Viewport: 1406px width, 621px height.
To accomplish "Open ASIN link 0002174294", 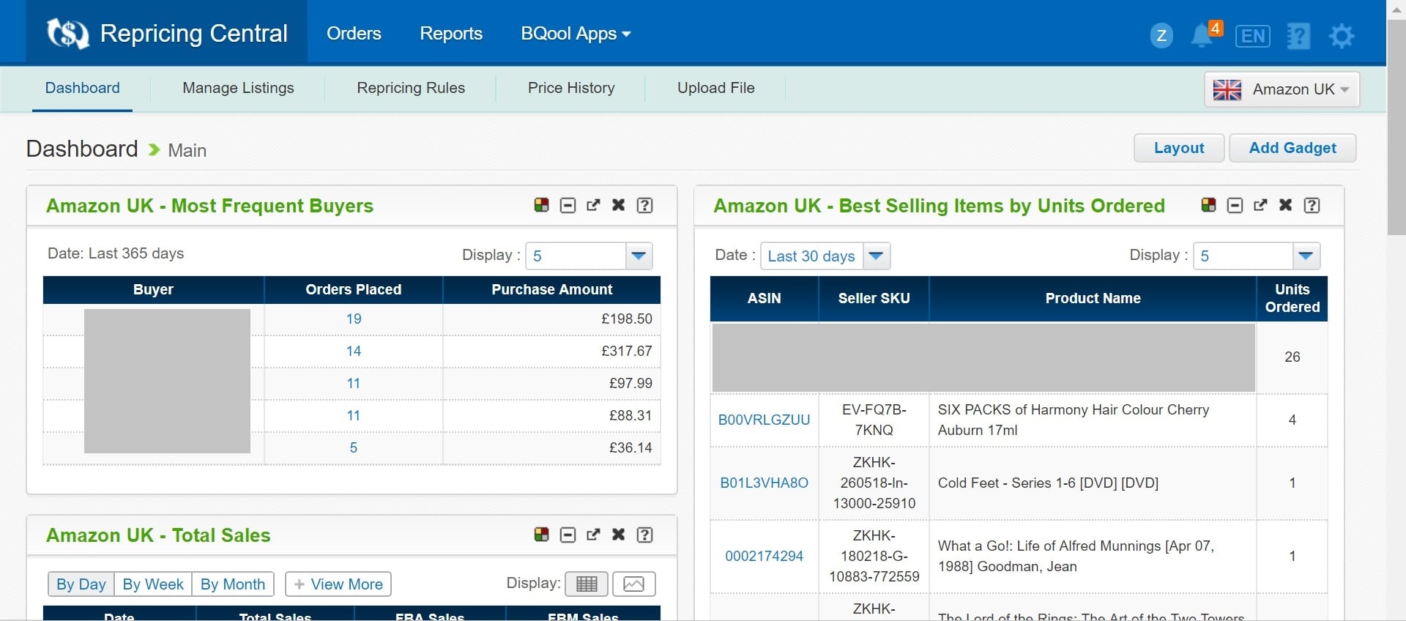I will tap(764, 556).
